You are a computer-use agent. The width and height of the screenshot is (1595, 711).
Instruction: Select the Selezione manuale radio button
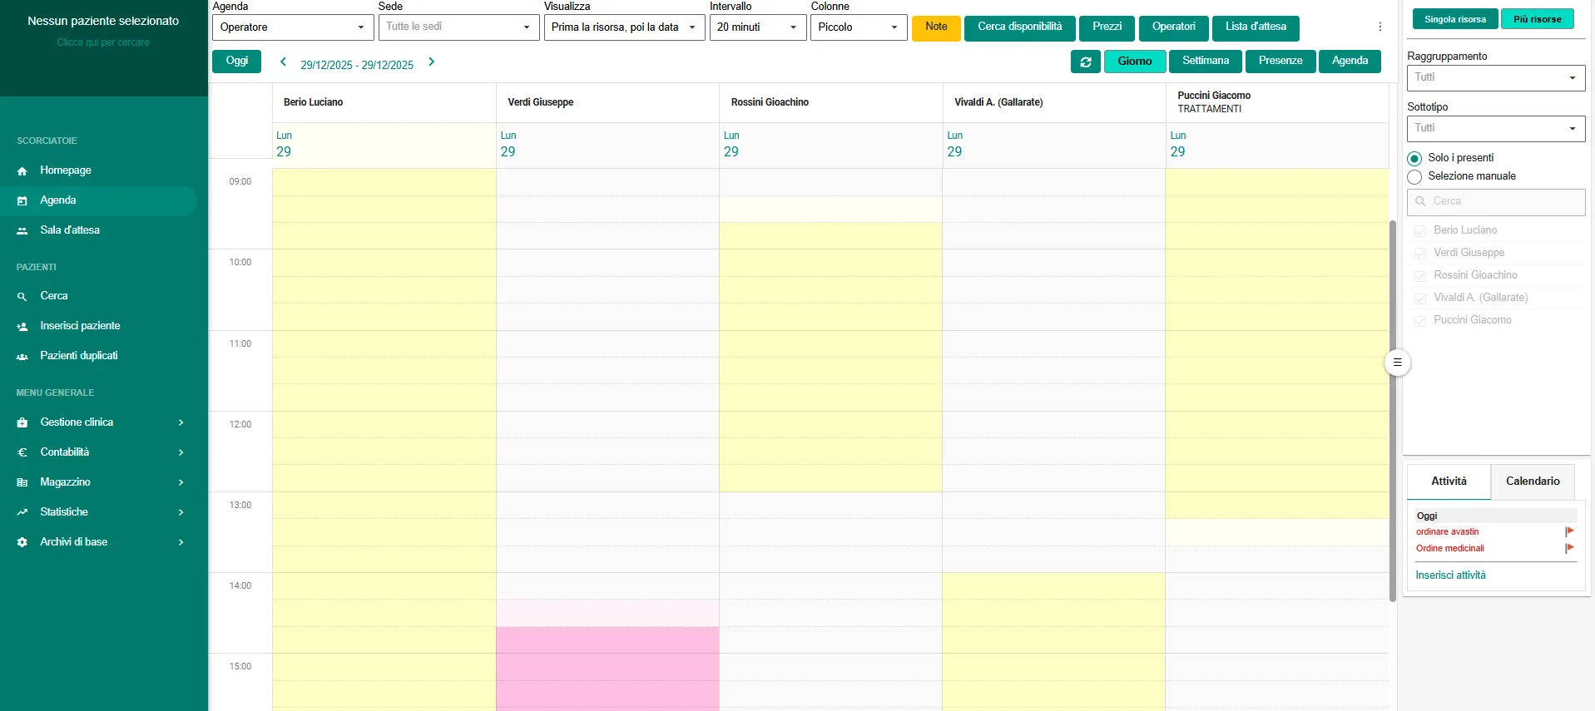click(1414, 177)
